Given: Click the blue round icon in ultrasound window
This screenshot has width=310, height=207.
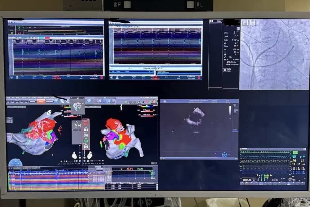Looking at the screenshot, I should 224,155.
